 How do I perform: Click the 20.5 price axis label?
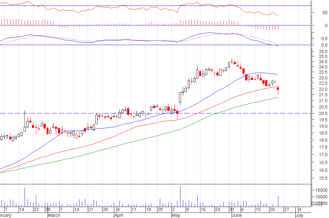tap(323, 107)
